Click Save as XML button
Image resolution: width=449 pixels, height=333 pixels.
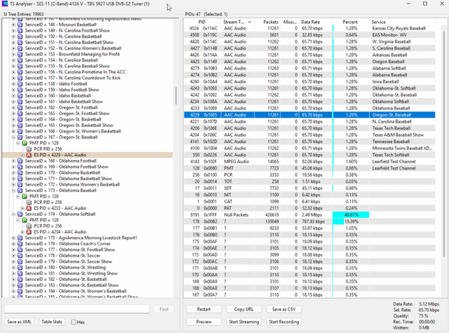click(x=19, y=322)
